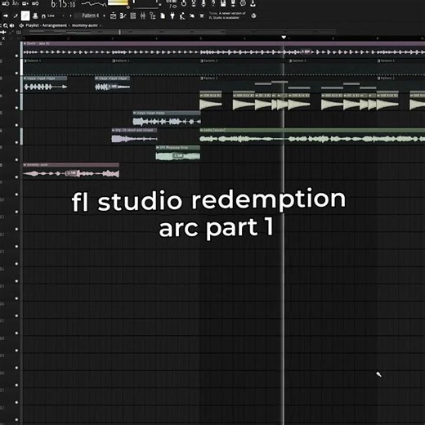425x425 pixels.
Task: Open the plugin picker plug icon
Action: click(172, 16)
